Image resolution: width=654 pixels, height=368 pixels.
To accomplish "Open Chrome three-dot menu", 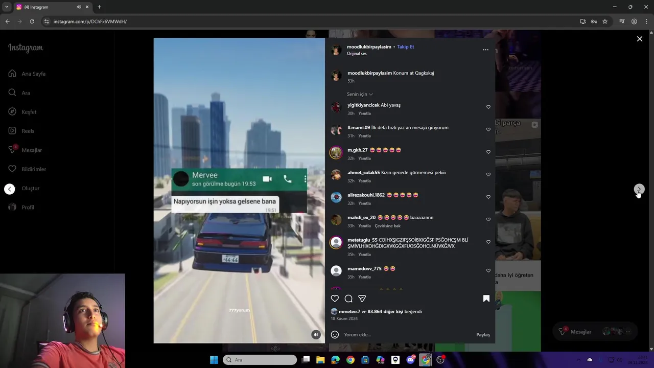I will (x=646, y=21).
